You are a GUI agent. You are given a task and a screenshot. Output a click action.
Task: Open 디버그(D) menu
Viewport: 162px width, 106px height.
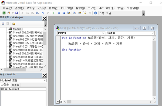pos(67,8)
